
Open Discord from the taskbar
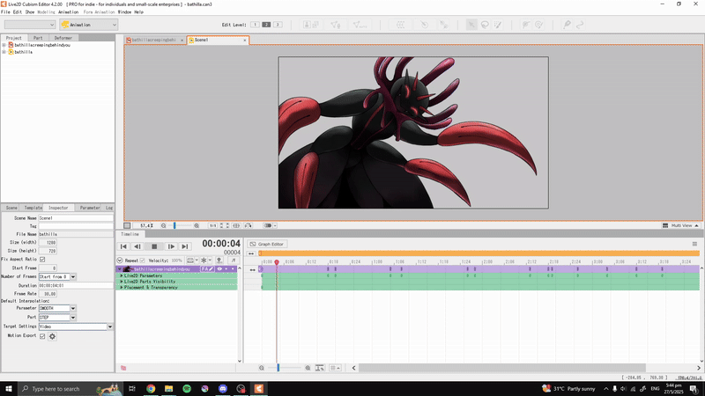223,389
